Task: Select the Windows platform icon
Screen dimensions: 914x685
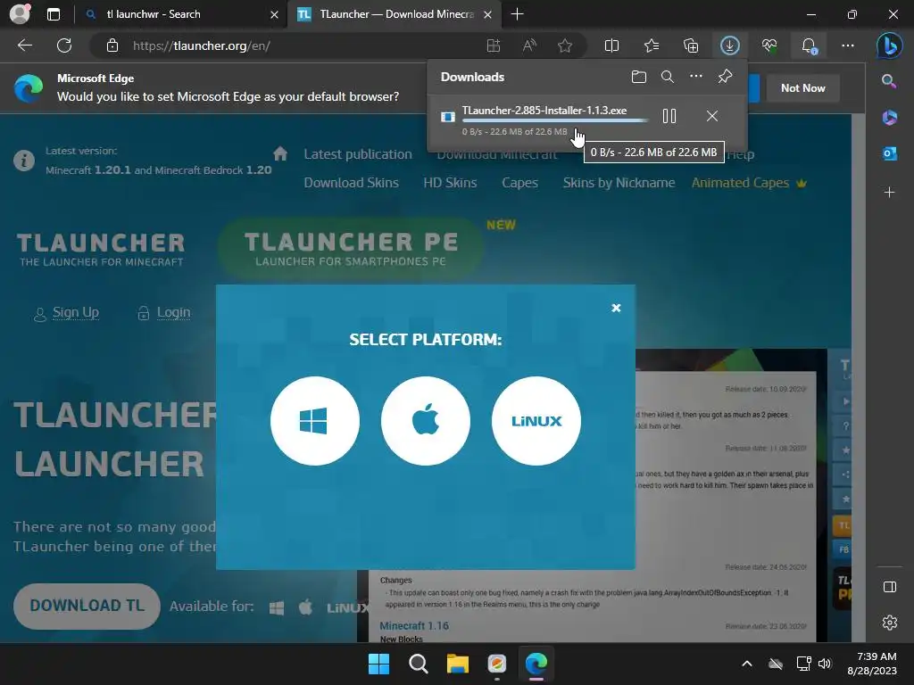Action: pyautogui.click(x=315, y=421)
